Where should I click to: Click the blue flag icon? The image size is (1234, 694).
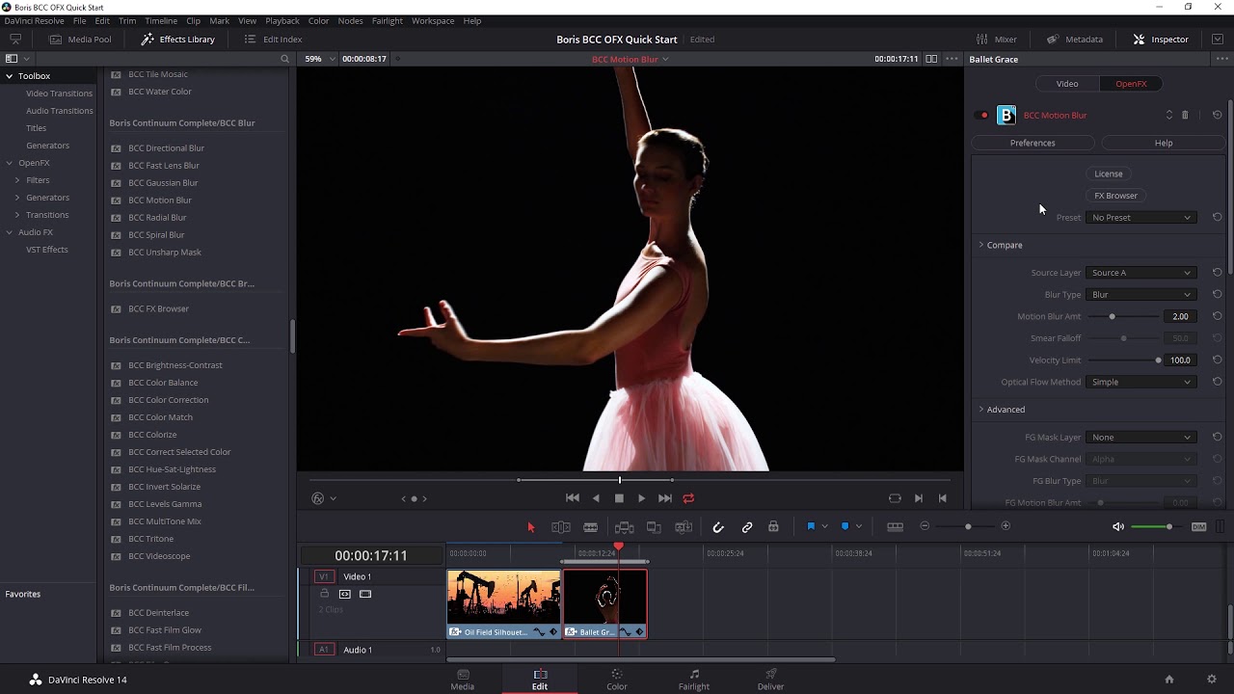click(x=811, y=526)
